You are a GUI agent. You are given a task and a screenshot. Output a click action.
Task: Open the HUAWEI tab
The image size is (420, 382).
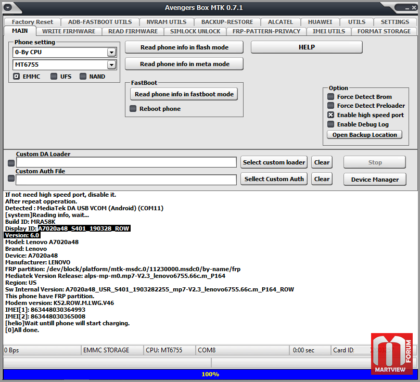tap(320, 22)
